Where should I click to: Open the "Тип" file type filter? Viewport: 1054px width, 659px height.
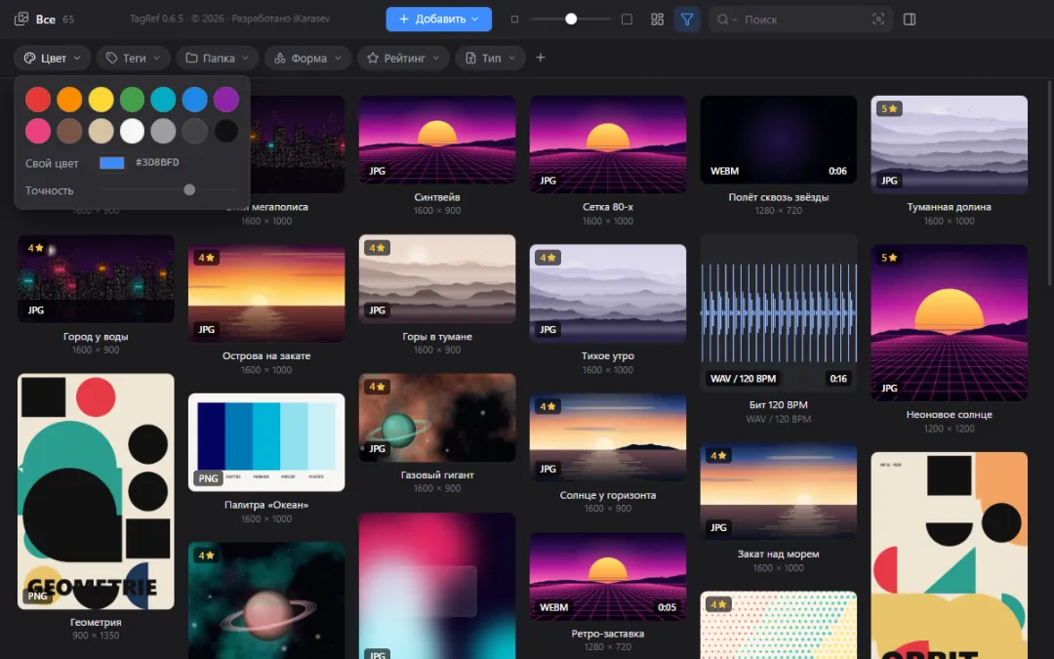click(x=490, y=59)
